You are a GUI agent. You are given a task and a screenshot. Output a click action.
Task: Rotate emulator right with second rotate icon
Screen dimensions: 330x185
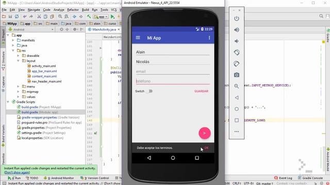click(x=237, y=64)
